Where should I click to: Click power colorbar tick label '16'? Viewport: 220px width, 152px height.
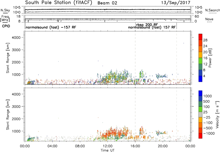(x=205, y=58)
